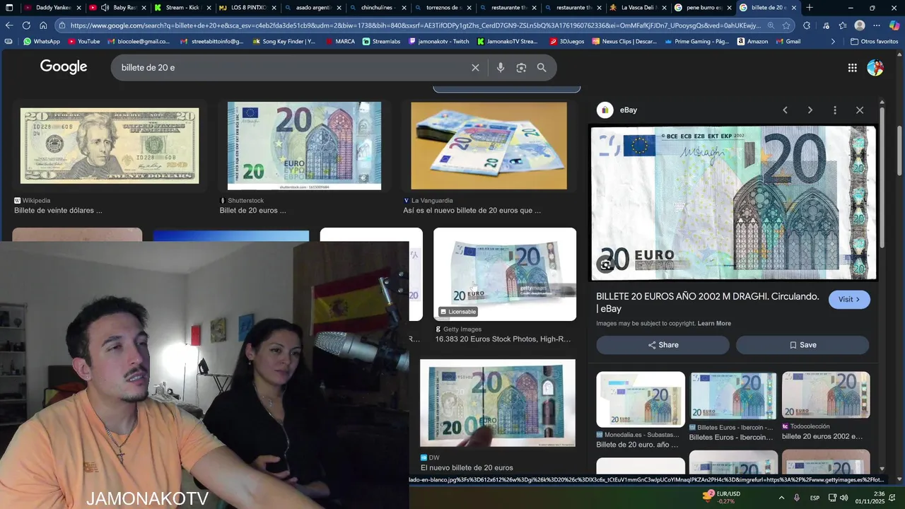
Task: Open the taskbar volume icon
Action: [843, 498]
